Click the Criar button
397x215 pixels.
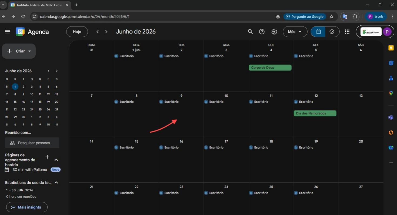[19, 51]
